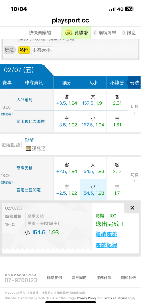Click 遊戲紀錄 link
Viewport: 141px width, 306px height.
(106, 245)
